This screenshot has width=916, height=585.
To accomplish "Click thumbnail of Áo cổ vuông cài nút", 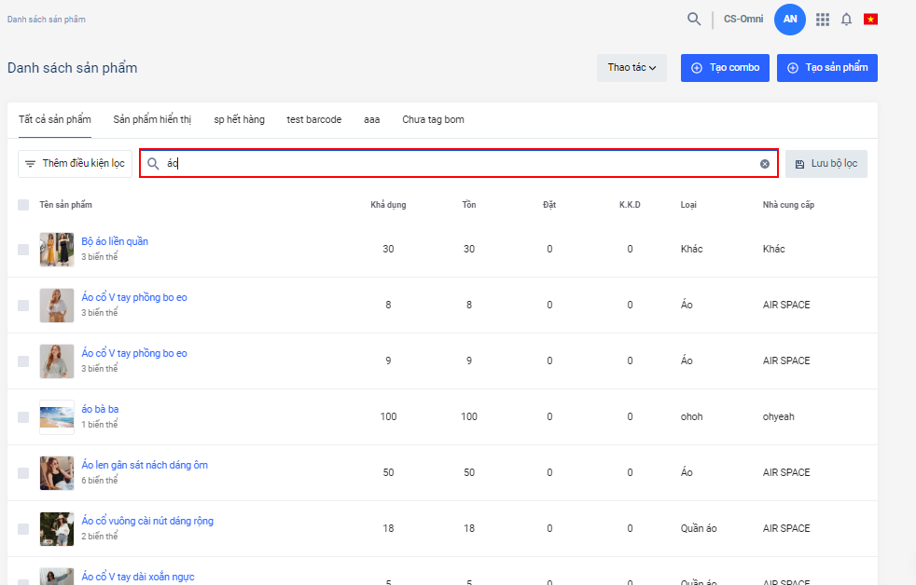I will [56, 528].
